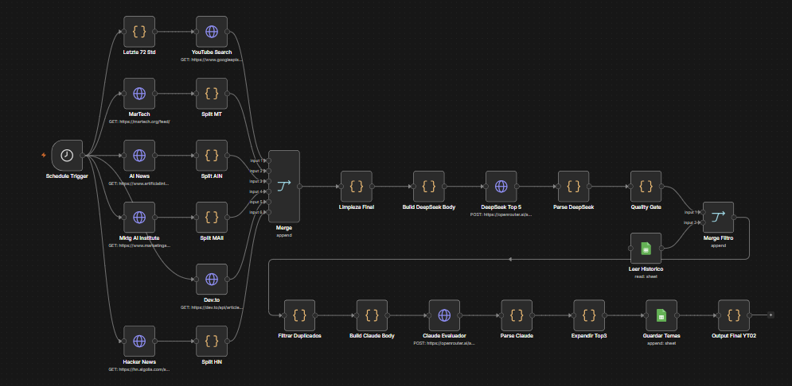Open the Output Final YT02 node
This screenshot has width=792, height=386.
733,315
